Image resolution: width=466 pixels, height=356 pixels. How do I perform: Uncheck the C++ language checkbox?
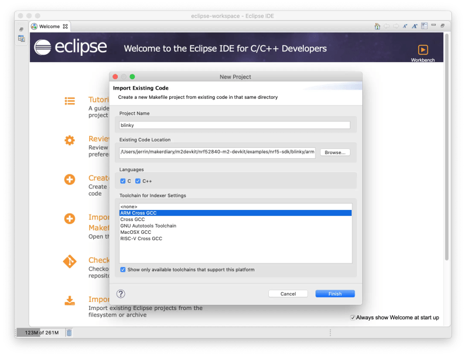coord(138,181)
